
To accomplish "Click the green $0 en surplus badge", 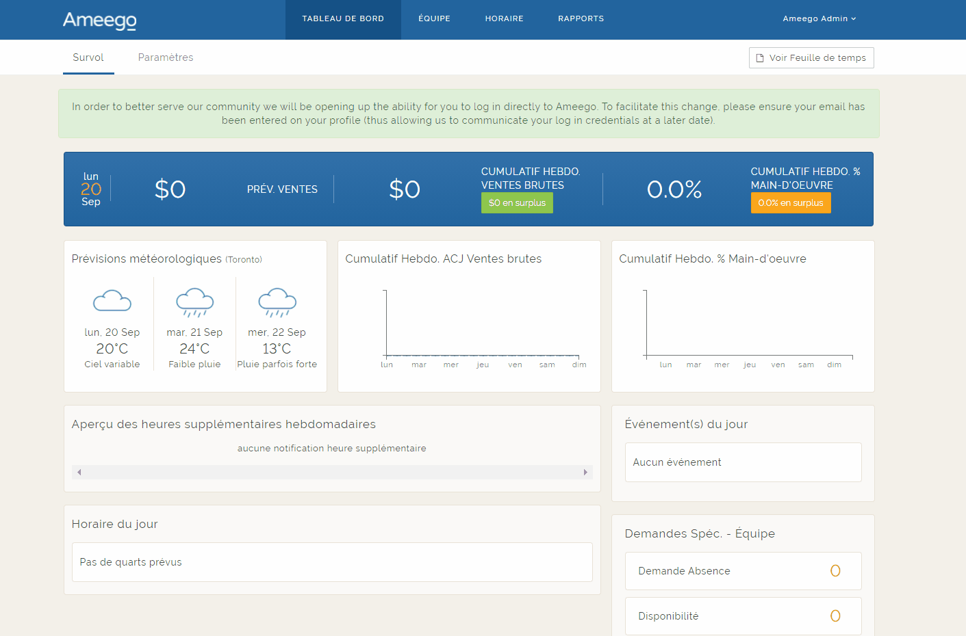I will point(517,203).
